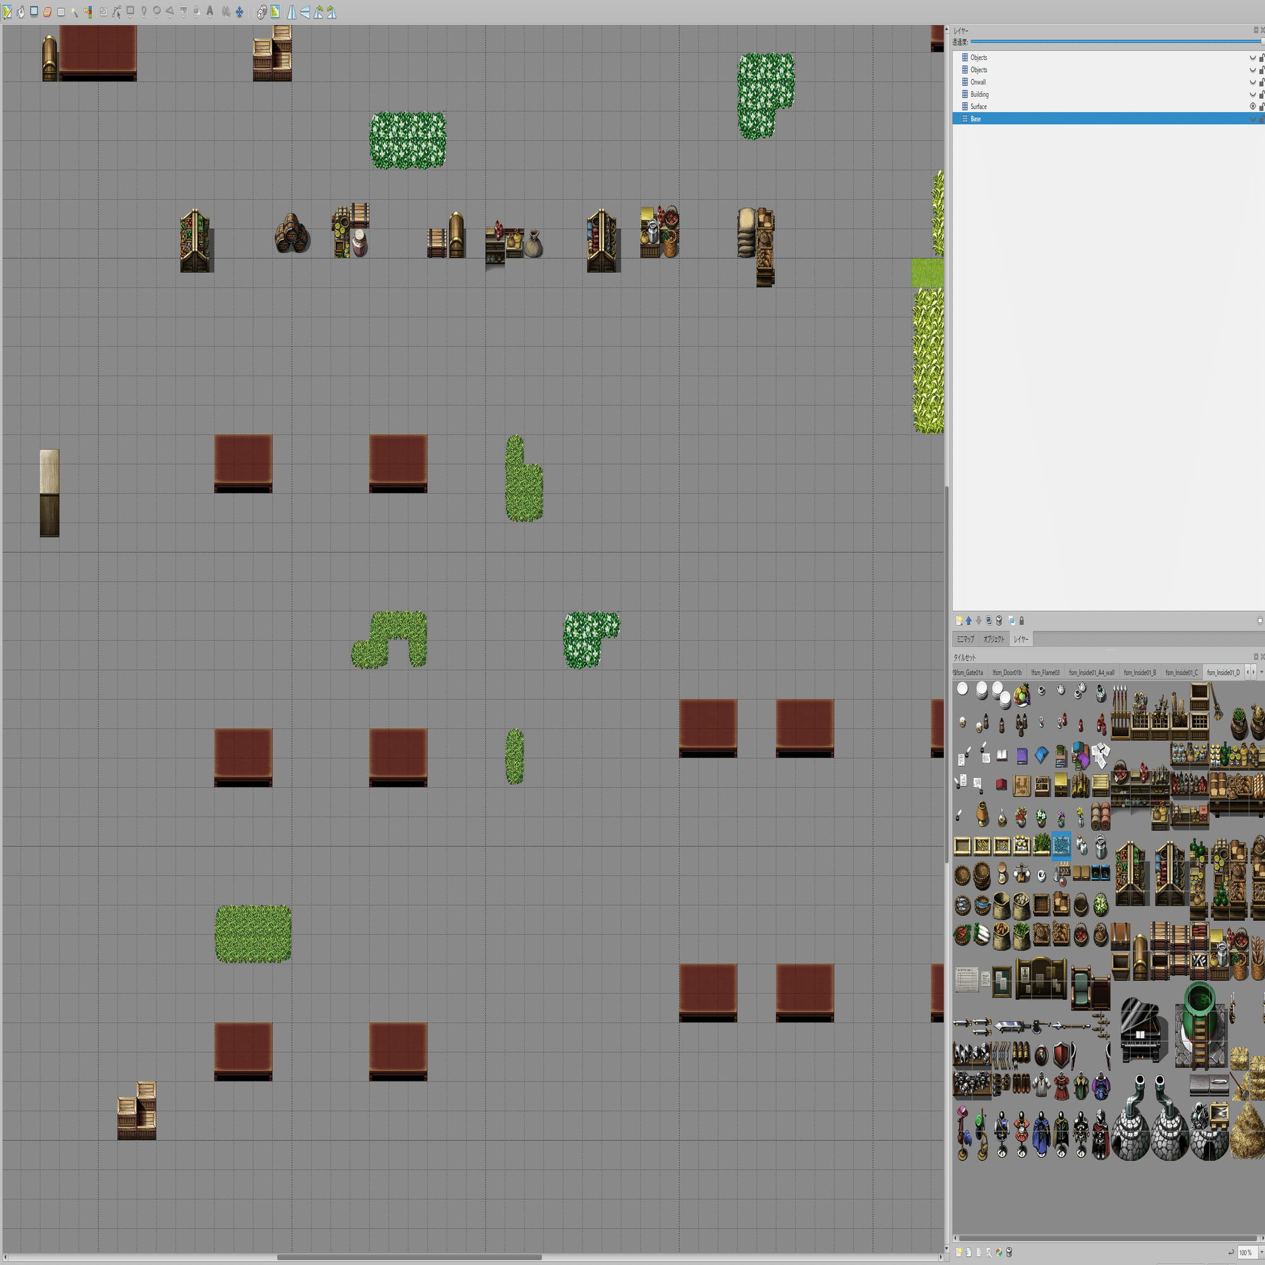This screenshot has width=1265, height=1265.
Task: Click the Flip Horizontally icon
Action: pyautogui.click(x=292, y=12)
